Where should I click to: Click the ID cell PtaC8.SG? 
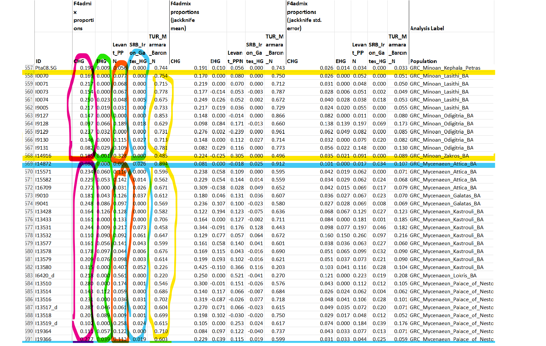tap(46, 68)
